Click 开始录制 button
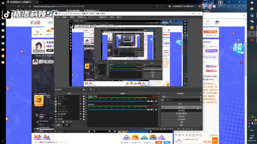The height and width of the screenshot is (144, 257). [182, 116]
